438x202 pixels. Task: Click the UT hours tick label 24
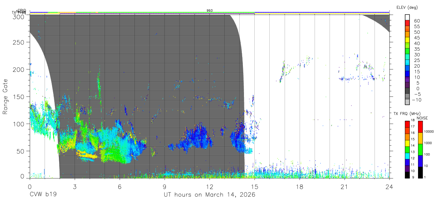pyautogui.click(x=389, y=186)
